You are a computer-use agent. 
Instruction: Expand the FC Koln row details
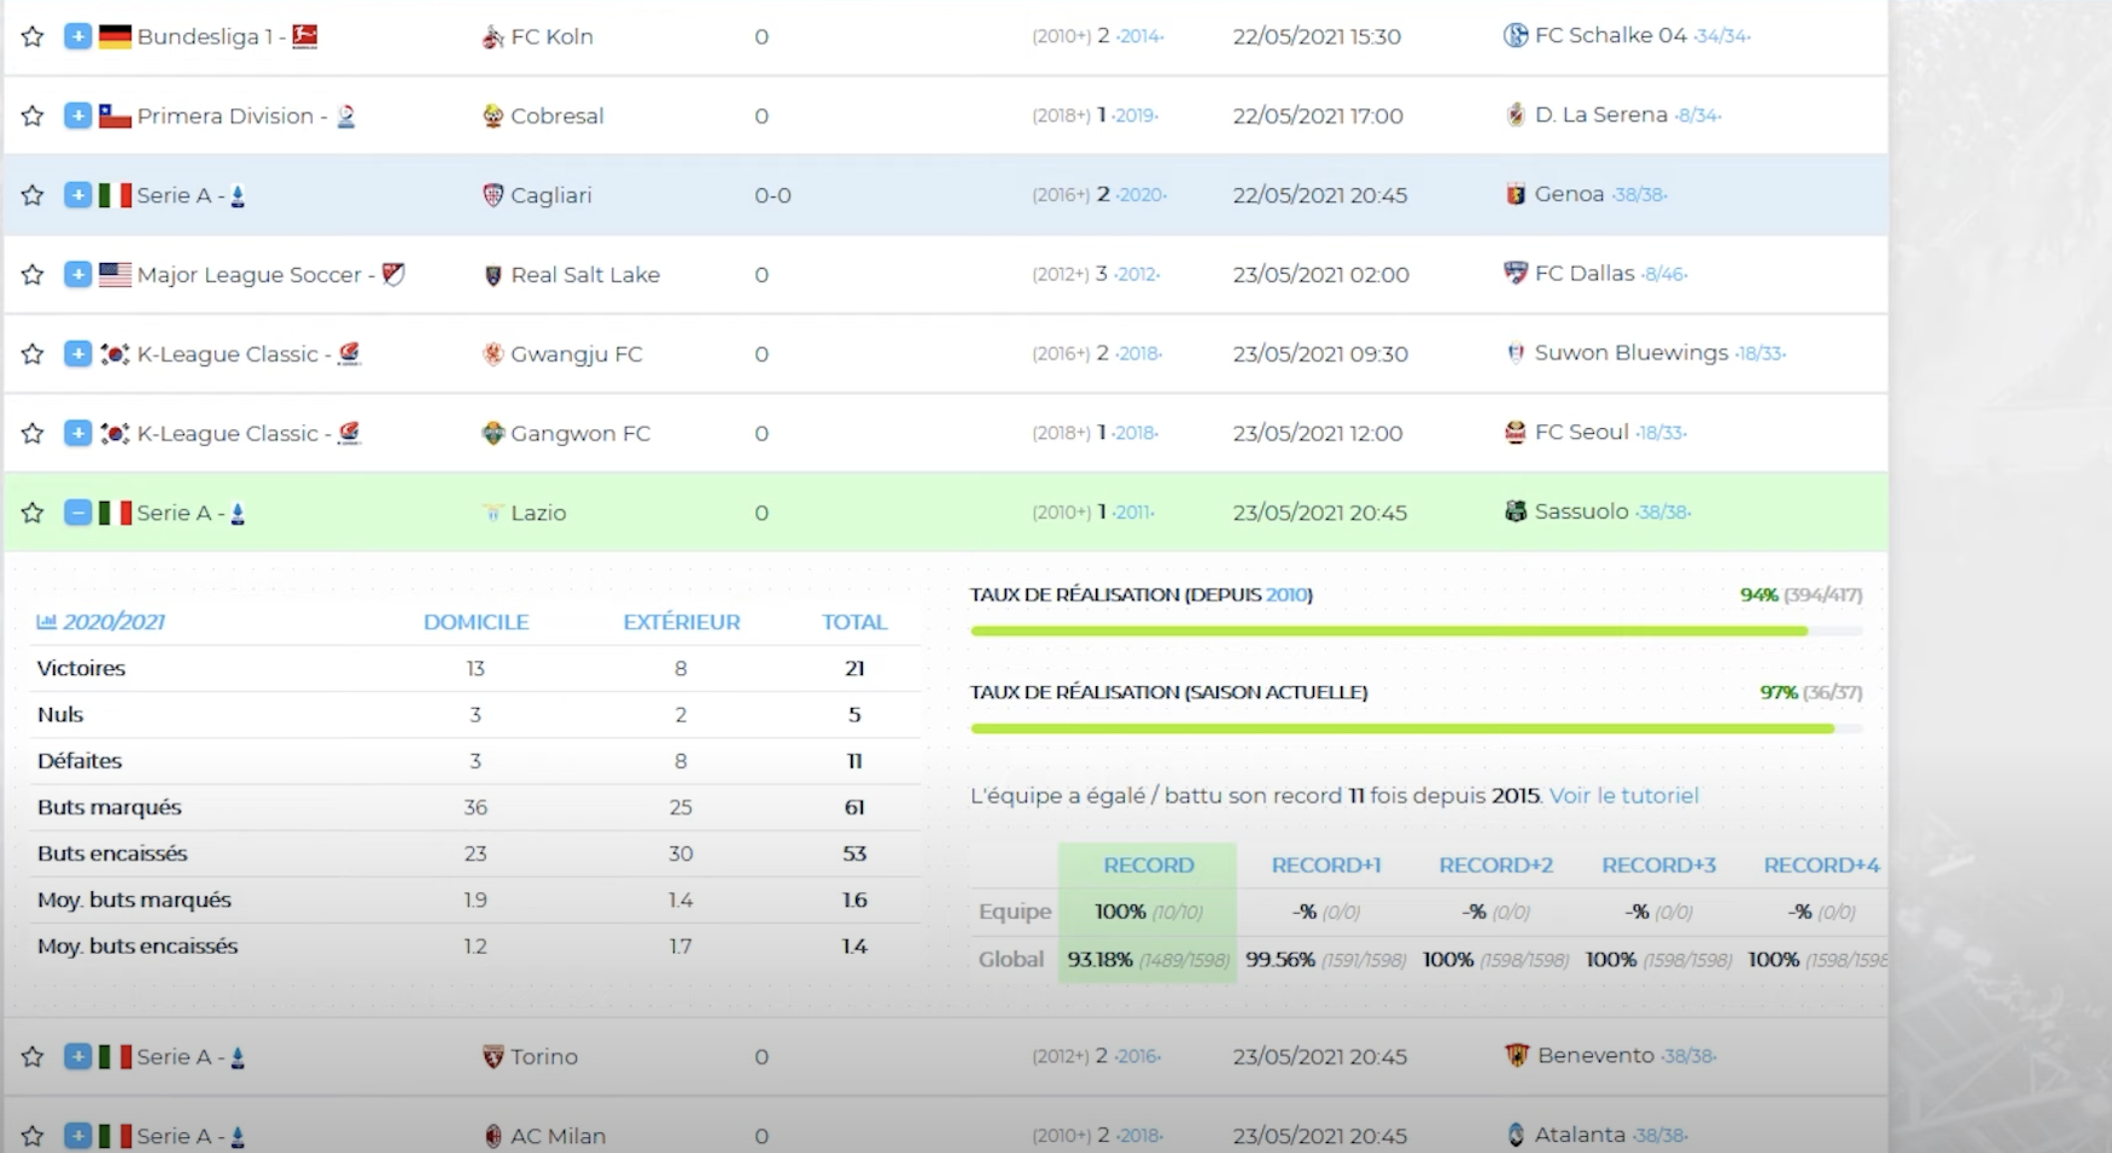coord(78,37)
